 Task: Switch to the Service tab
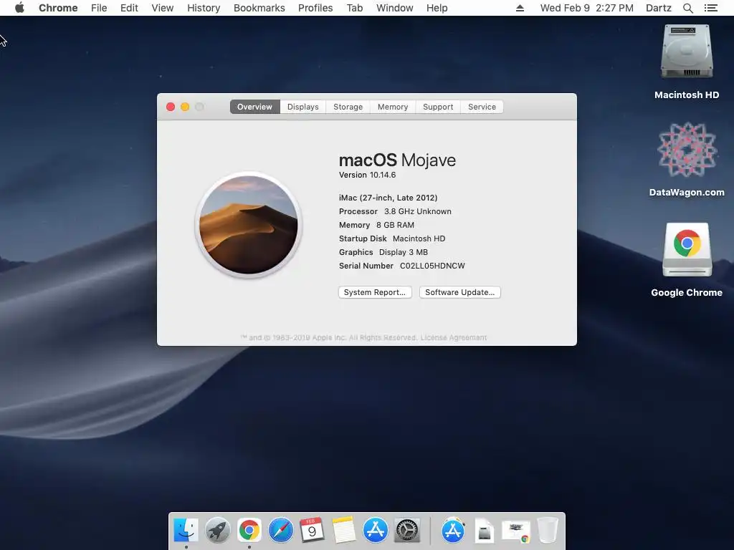482,107
